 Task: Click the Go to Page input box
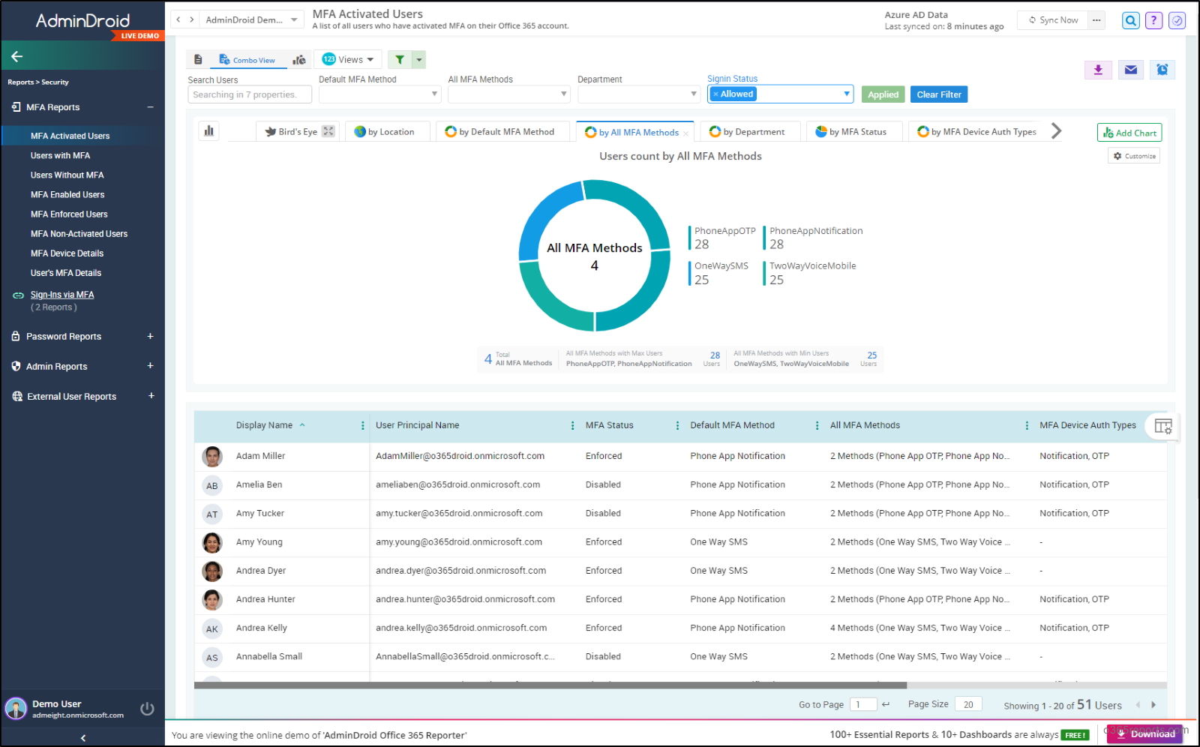[x=862, y=704]
